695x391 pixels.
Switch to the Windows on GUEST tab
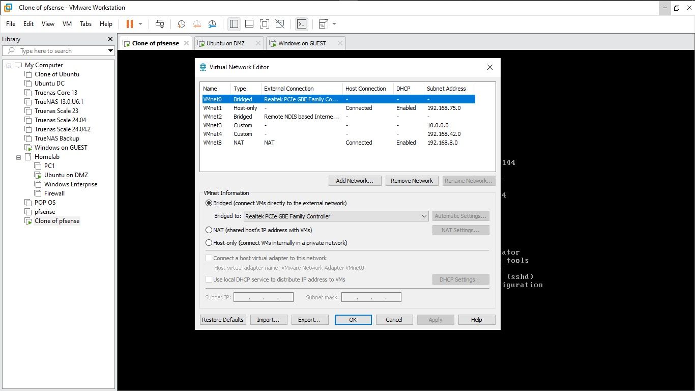pos(302,43)
